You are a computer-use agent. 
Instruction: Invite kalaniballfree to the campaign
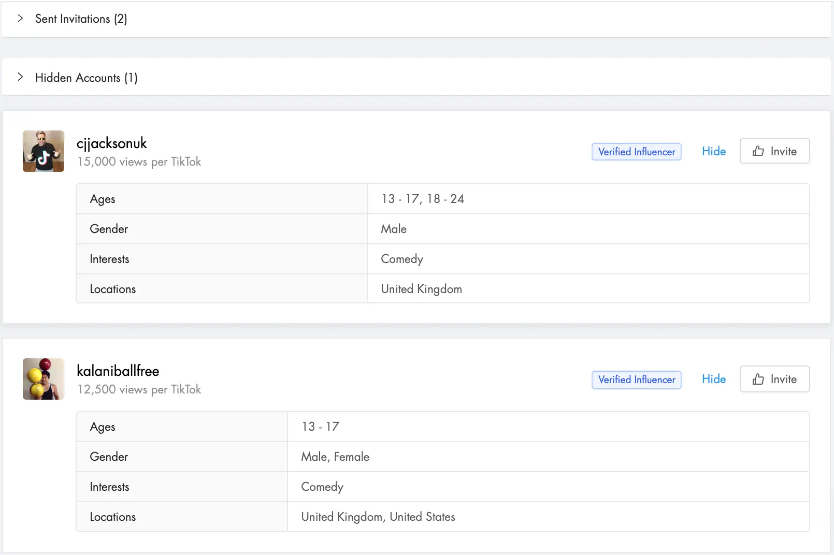click(x=774, y=379)
